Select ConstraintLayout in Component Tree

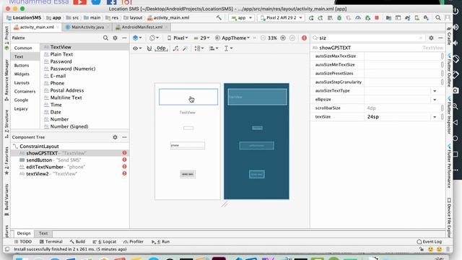click(39, 146)
